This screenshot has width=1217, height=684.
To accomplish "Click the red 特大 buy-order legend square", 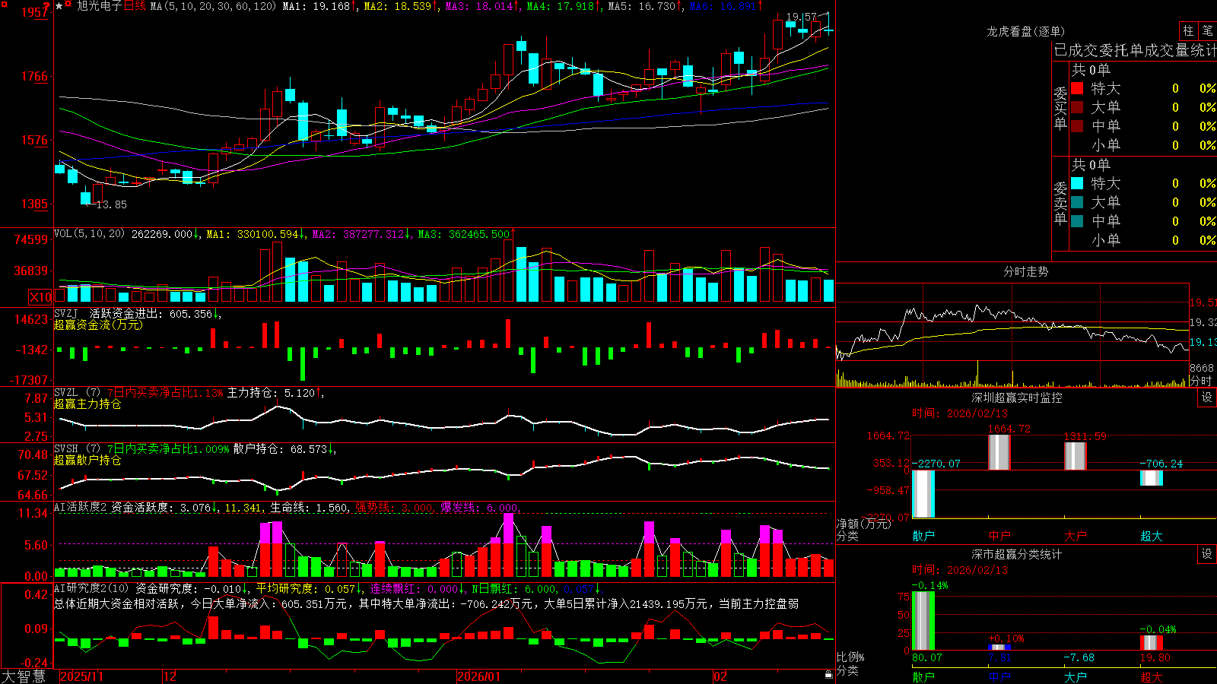I will click(x=1077, y=88).
